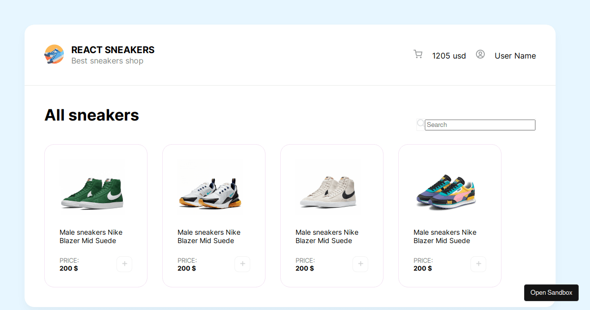Click the React Sneakers logo sneaker icon

54,54
